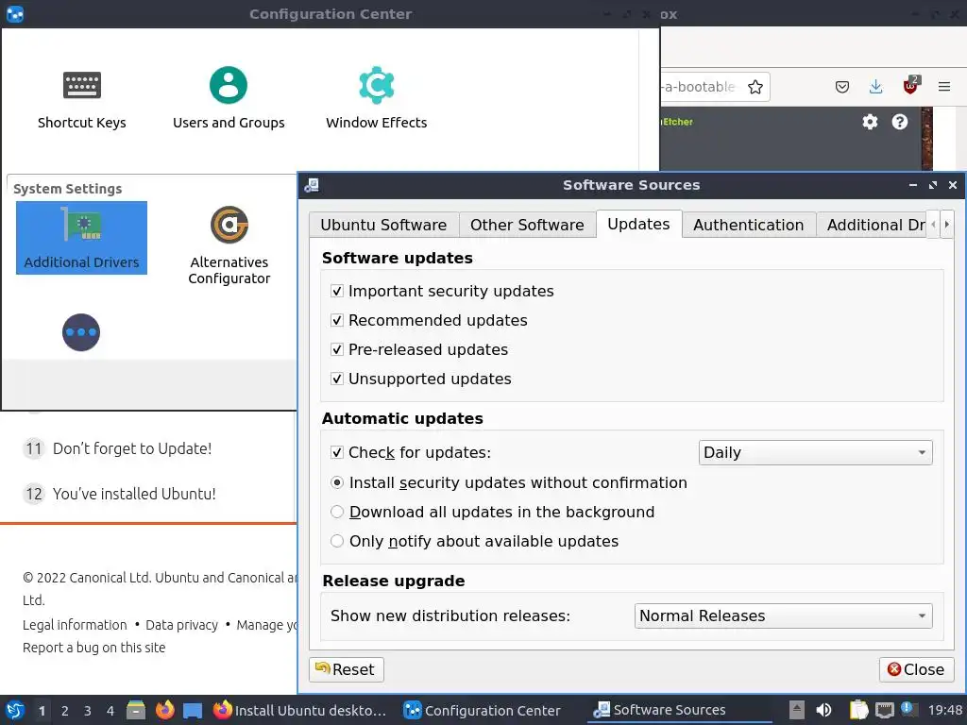Open volume control in system tray

(x=823, y=710)
